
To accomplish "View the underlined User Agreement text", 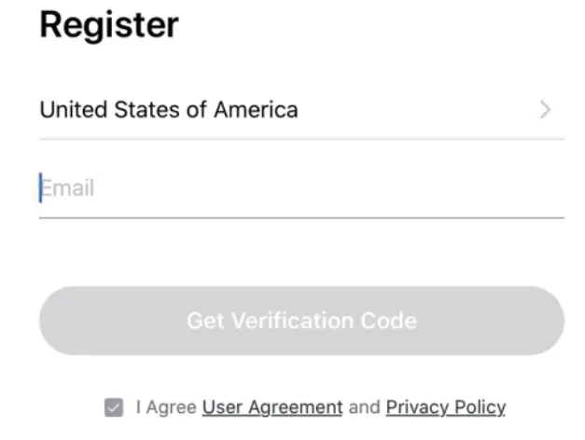I will [x=272, y=407].
